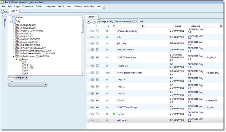This screenshot has width=226, height=132.
Task: Click the image type icon in the 'YM6D0856small.eps' row
Action: (97, 57)
